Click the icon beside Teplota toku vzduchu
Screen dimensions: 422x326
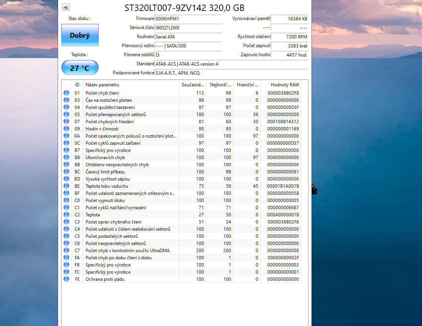pos(66,186)
